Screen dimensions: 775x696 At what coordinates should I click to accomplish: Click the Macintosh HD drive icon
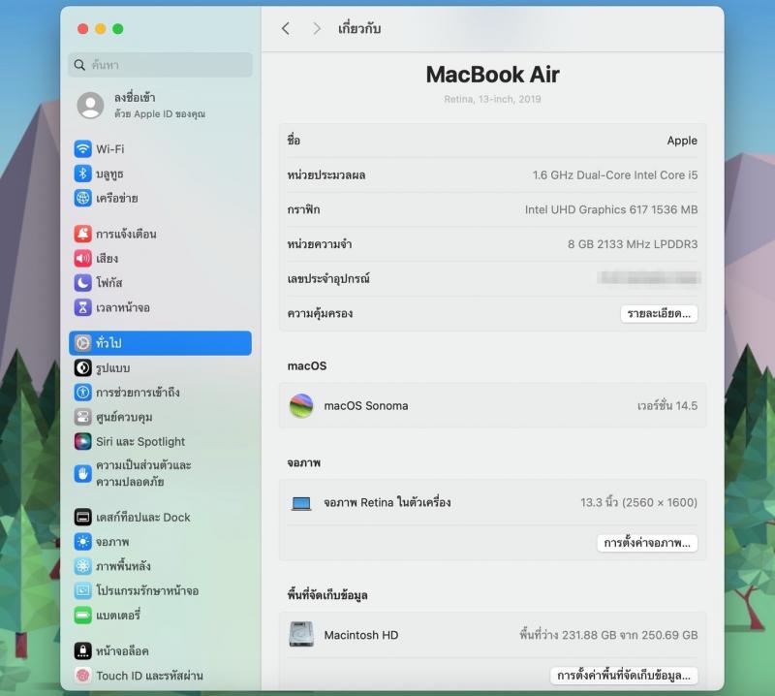[x=301, y=634]
